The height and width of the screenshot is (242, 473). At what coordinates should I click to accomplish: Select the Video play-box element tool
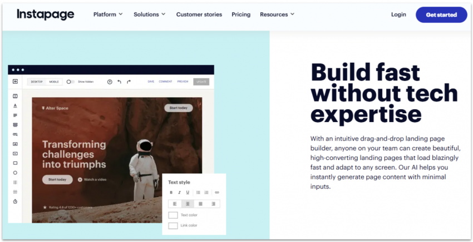coord(15,154)
